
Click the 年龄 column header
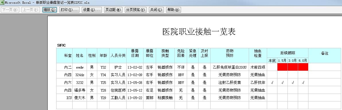[103, 56]
